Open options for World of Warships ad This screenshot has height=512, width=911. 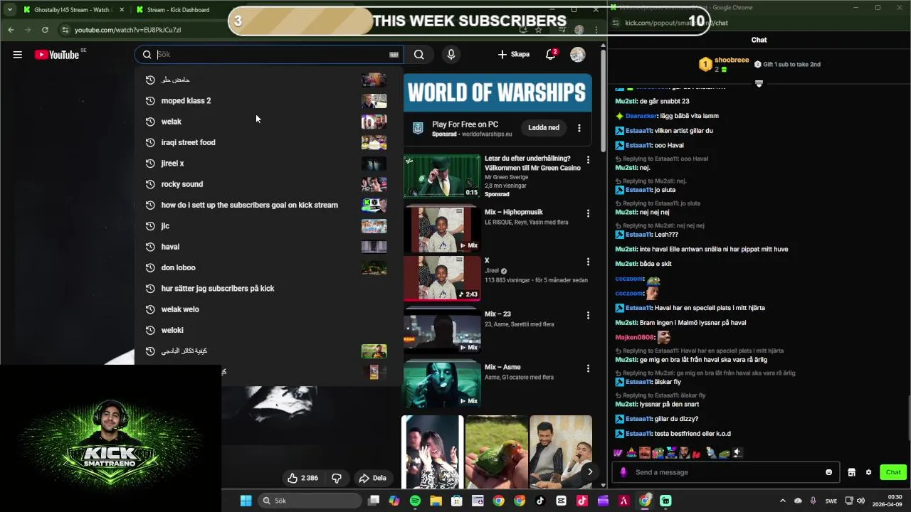click(x=579, y=128)
